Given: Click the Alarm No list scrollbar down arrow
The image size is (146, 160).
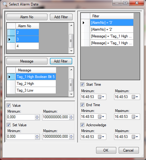Looking at the screenshot, I should click(x=71, y=51).
